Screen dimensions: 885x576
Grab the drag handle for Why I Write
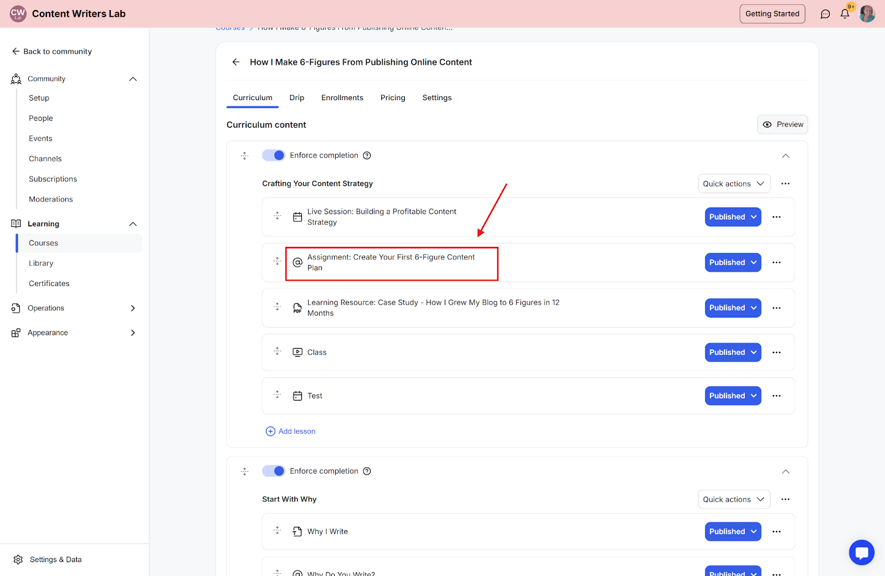coord(278,530)
